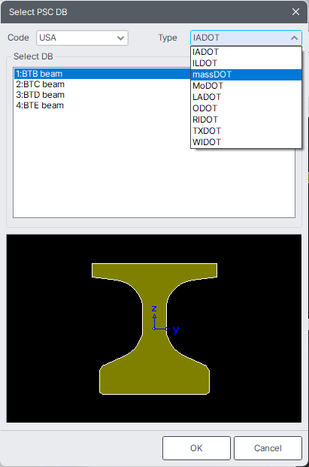Pick MoDOT from the Type options

(x=246, y=86)
